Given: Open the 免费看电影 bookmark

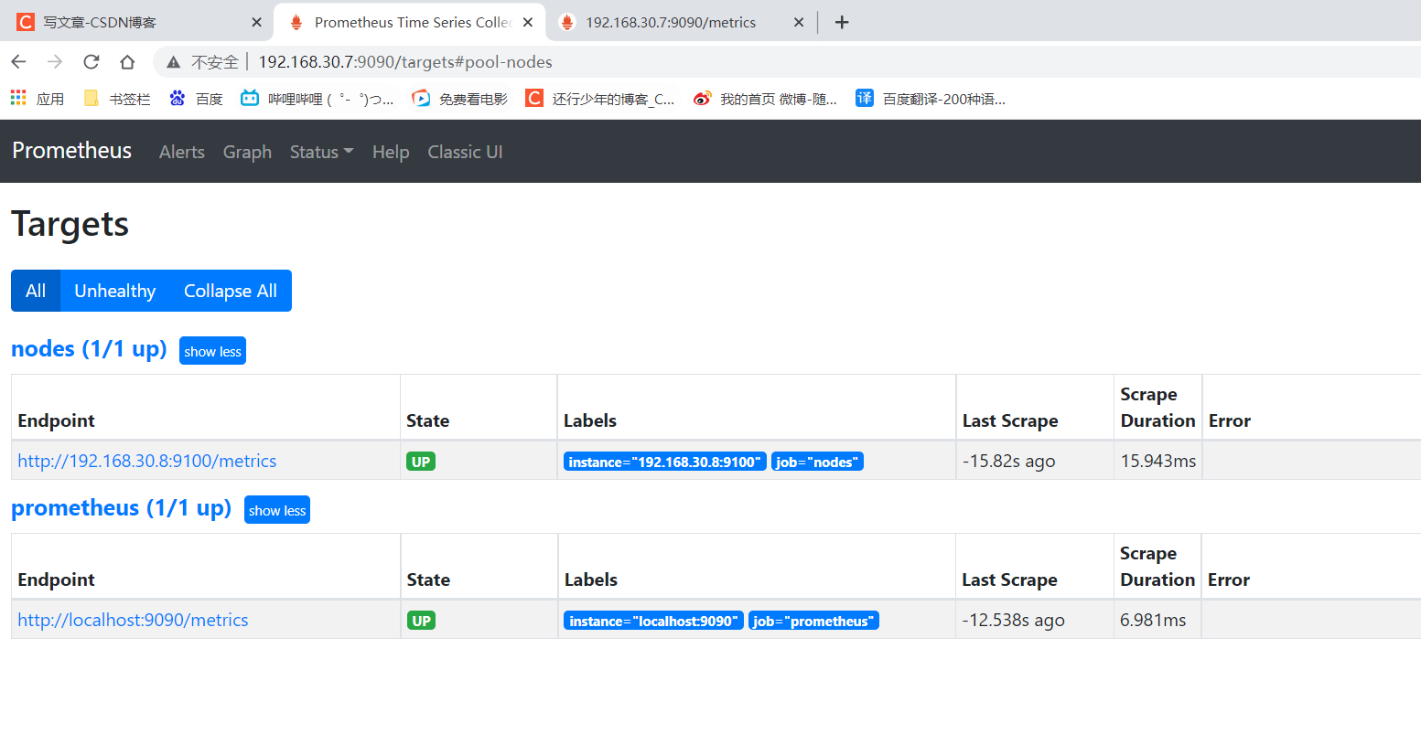Looking at the screenshot, I should (459, 99).
